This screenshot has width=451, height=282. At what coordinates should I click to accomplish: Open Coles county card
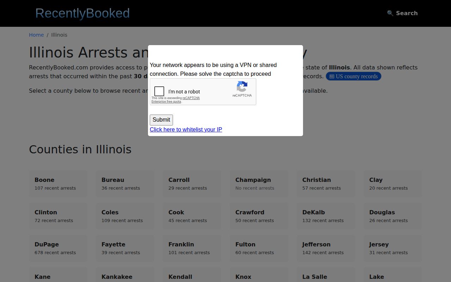(x=125, y=216)
